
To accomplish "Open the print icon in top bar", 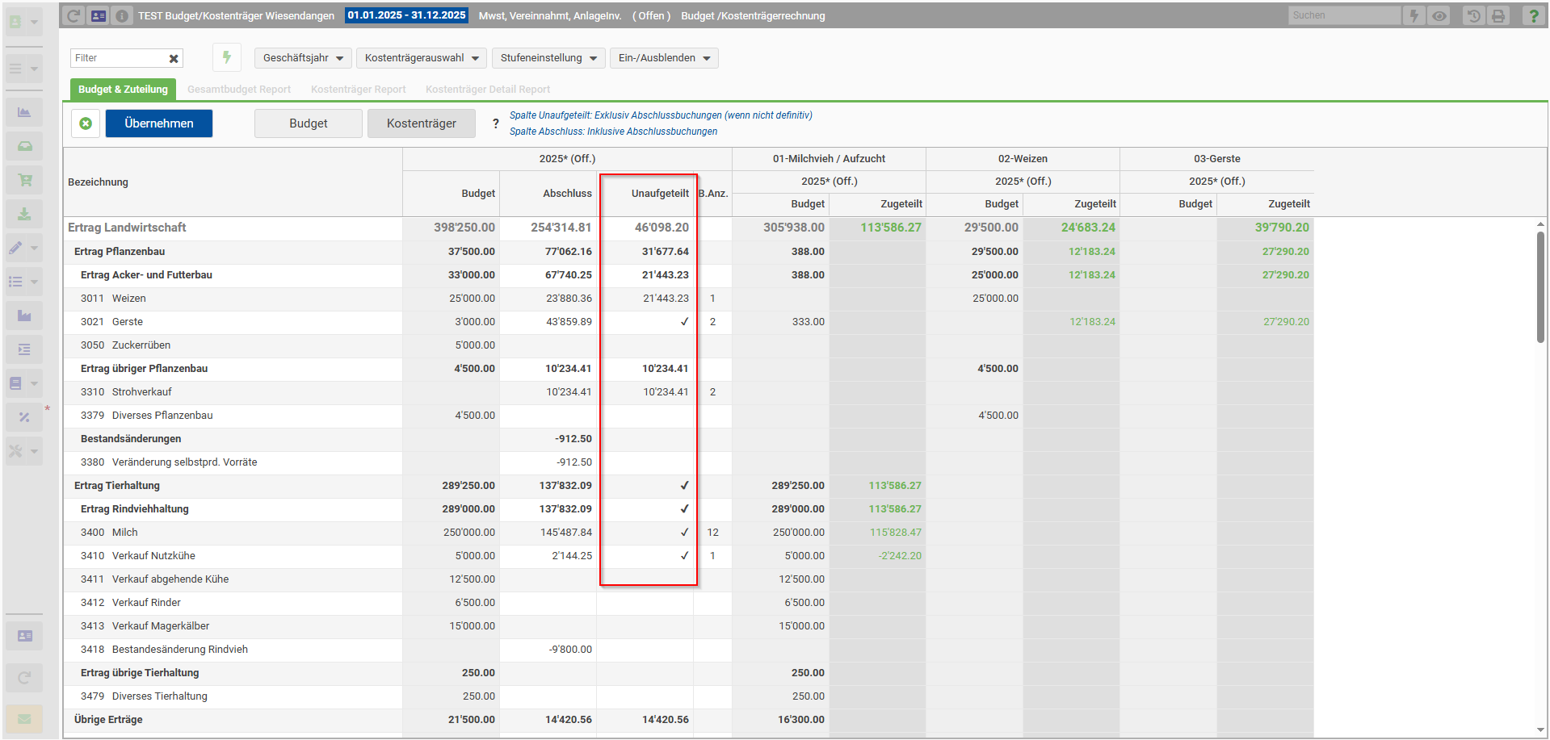I will [1498, 15].
